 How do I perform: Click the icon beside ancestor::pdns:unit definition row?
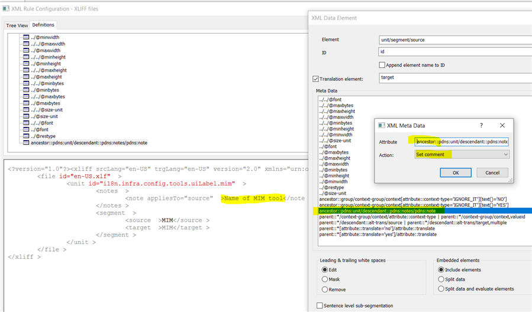tap(26, 143)
